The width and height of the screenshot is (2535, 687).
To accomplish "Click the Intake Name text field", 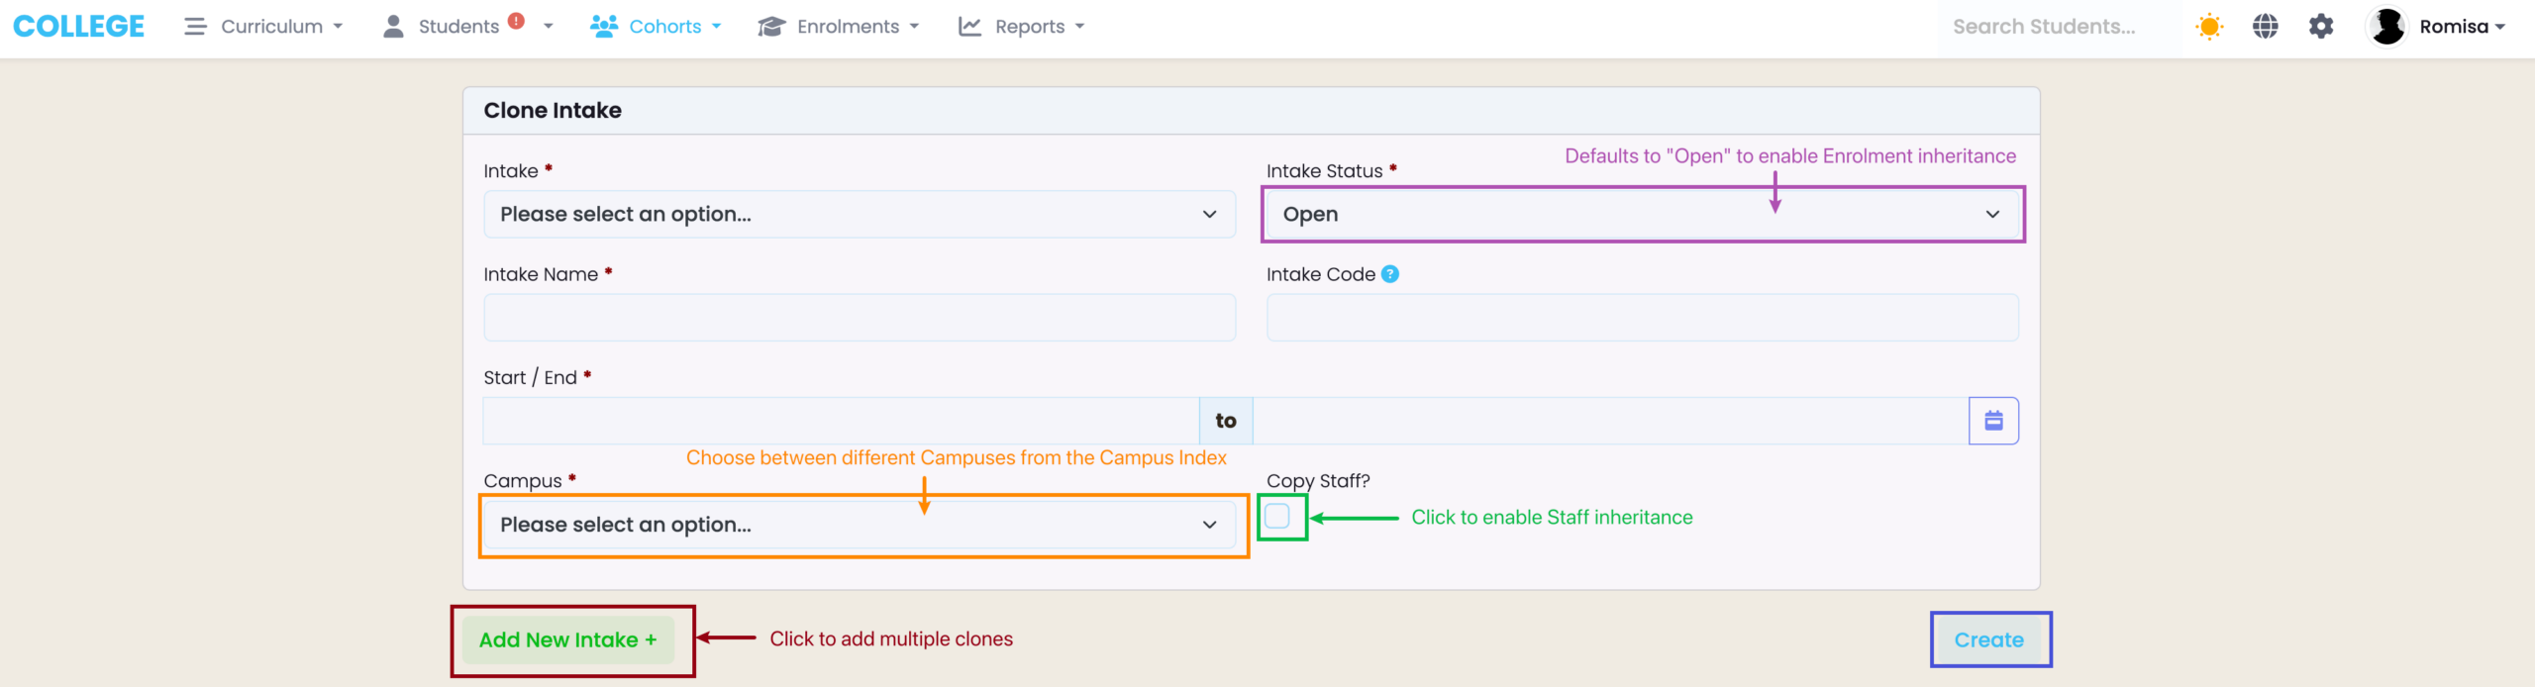I will click(859, 318).
